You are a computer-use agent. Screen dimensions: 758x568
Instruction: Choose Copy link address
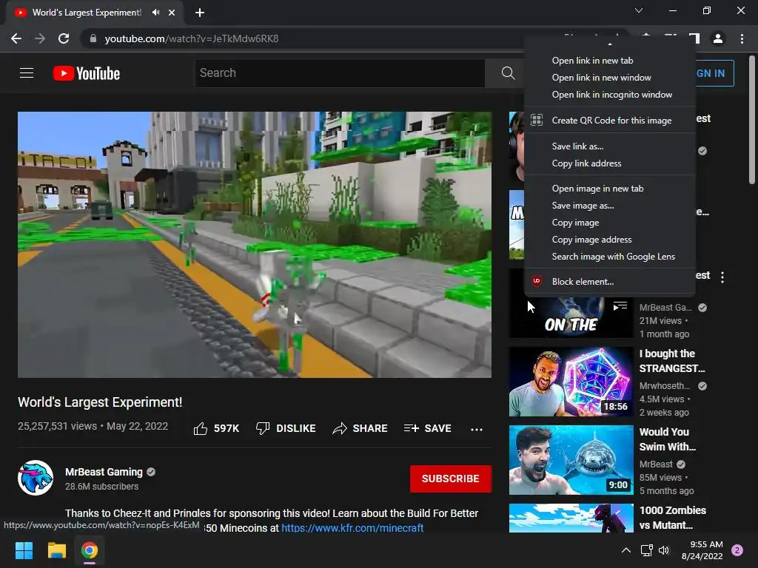[610, 163]
